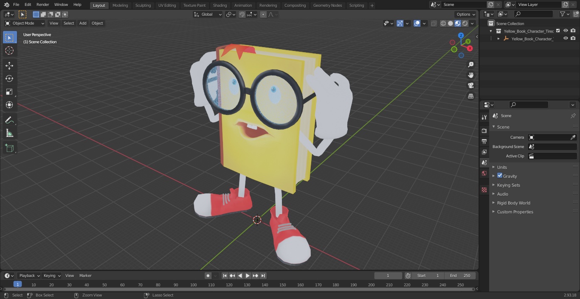Select the Annotate tool
580x299 pixels.
[x=9, y=120]
